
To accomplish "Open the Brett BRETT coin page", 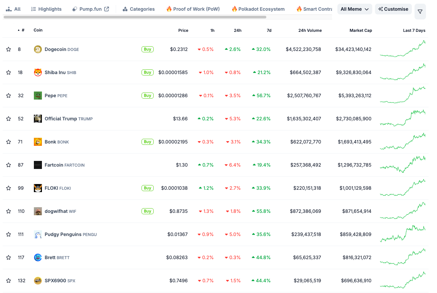I will click(57, 257).
